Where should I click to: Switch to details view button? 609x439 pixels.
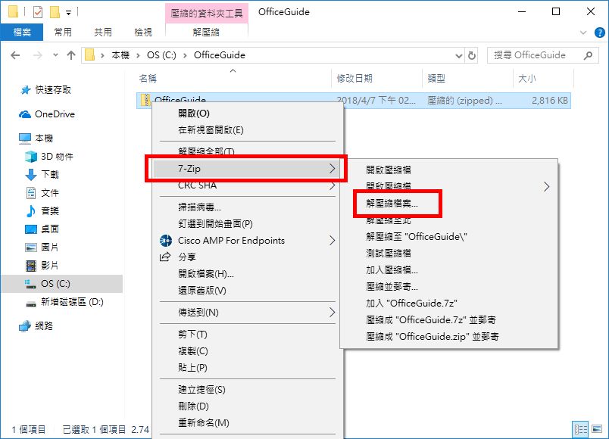tap(581, 429)
